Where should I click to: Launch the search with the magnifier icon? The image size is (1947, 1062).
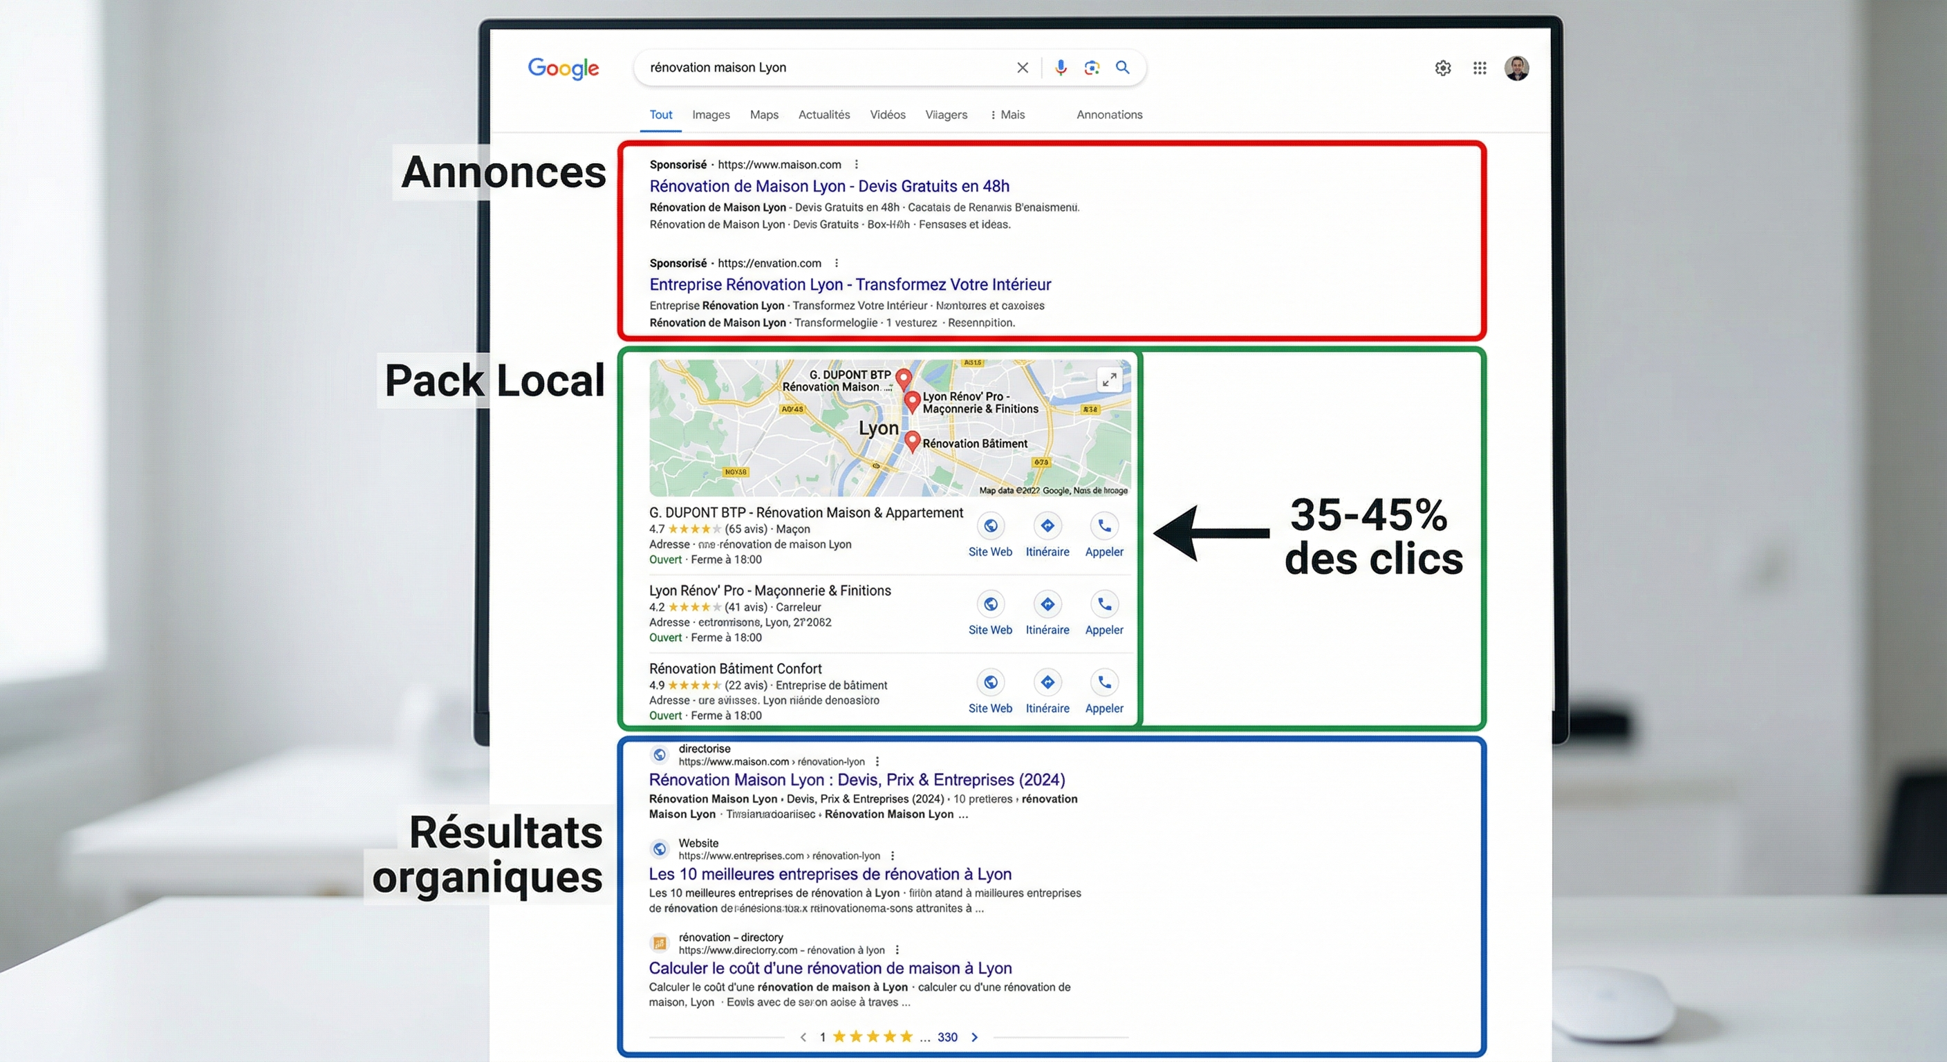(1122, 67)
